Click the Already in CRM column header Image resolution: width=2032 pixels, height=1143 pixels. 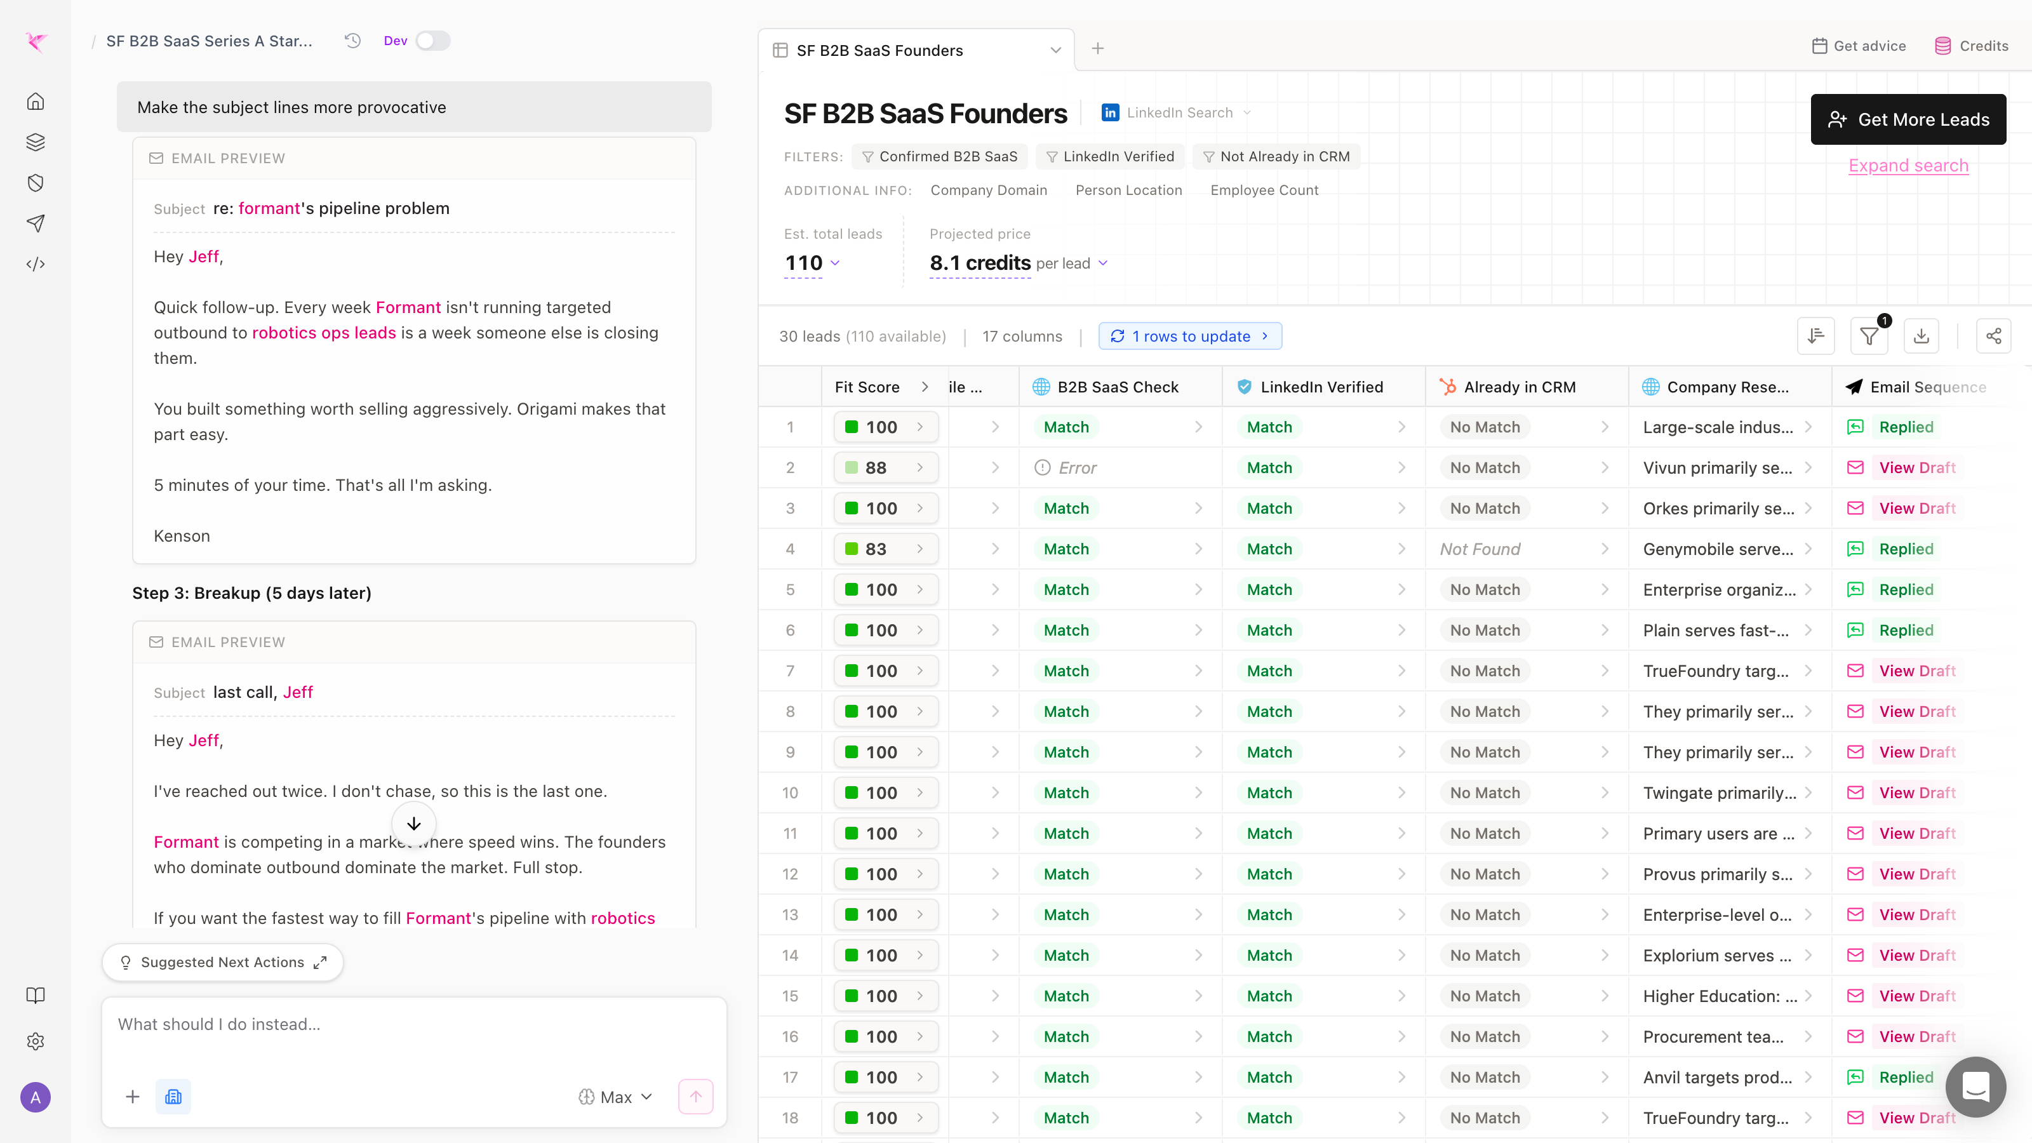click(x=1527, y=387)
